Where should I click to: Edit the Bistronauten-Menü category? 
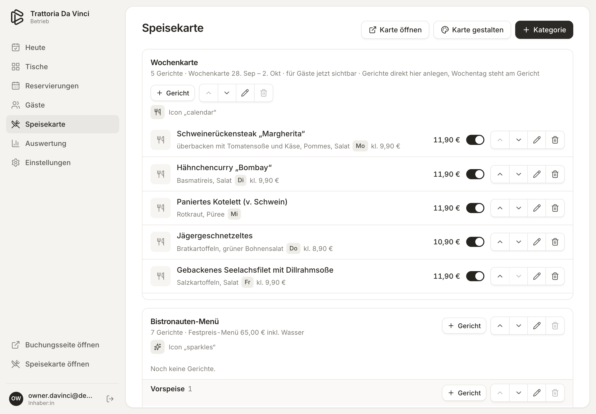537,326
